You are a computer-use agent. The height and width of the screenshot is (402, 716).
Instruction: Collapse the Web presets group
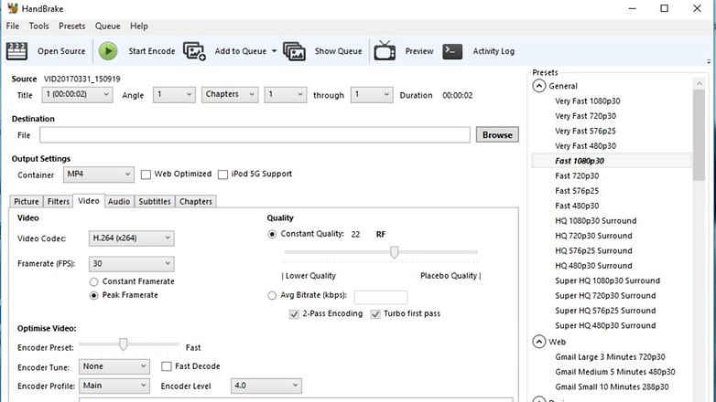coord(538,342)
